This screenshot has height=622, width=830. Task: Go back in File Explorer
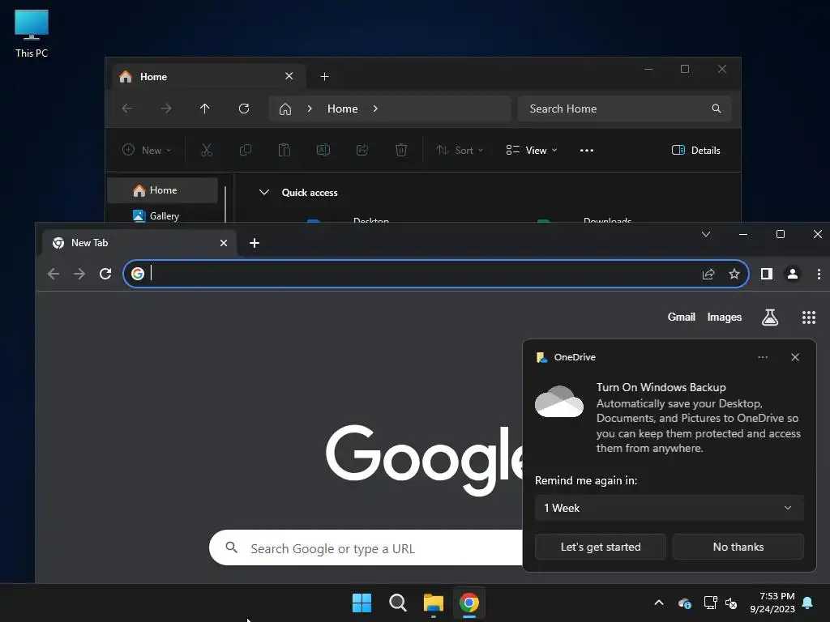pyautogui.click(x=127, y=109)
